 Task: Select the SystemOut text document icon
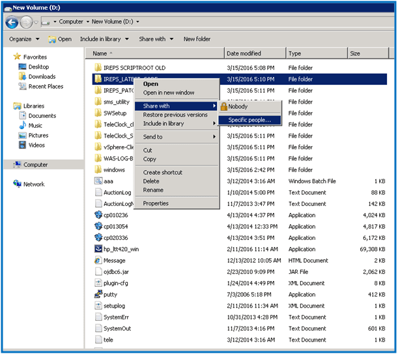(98, 329)
